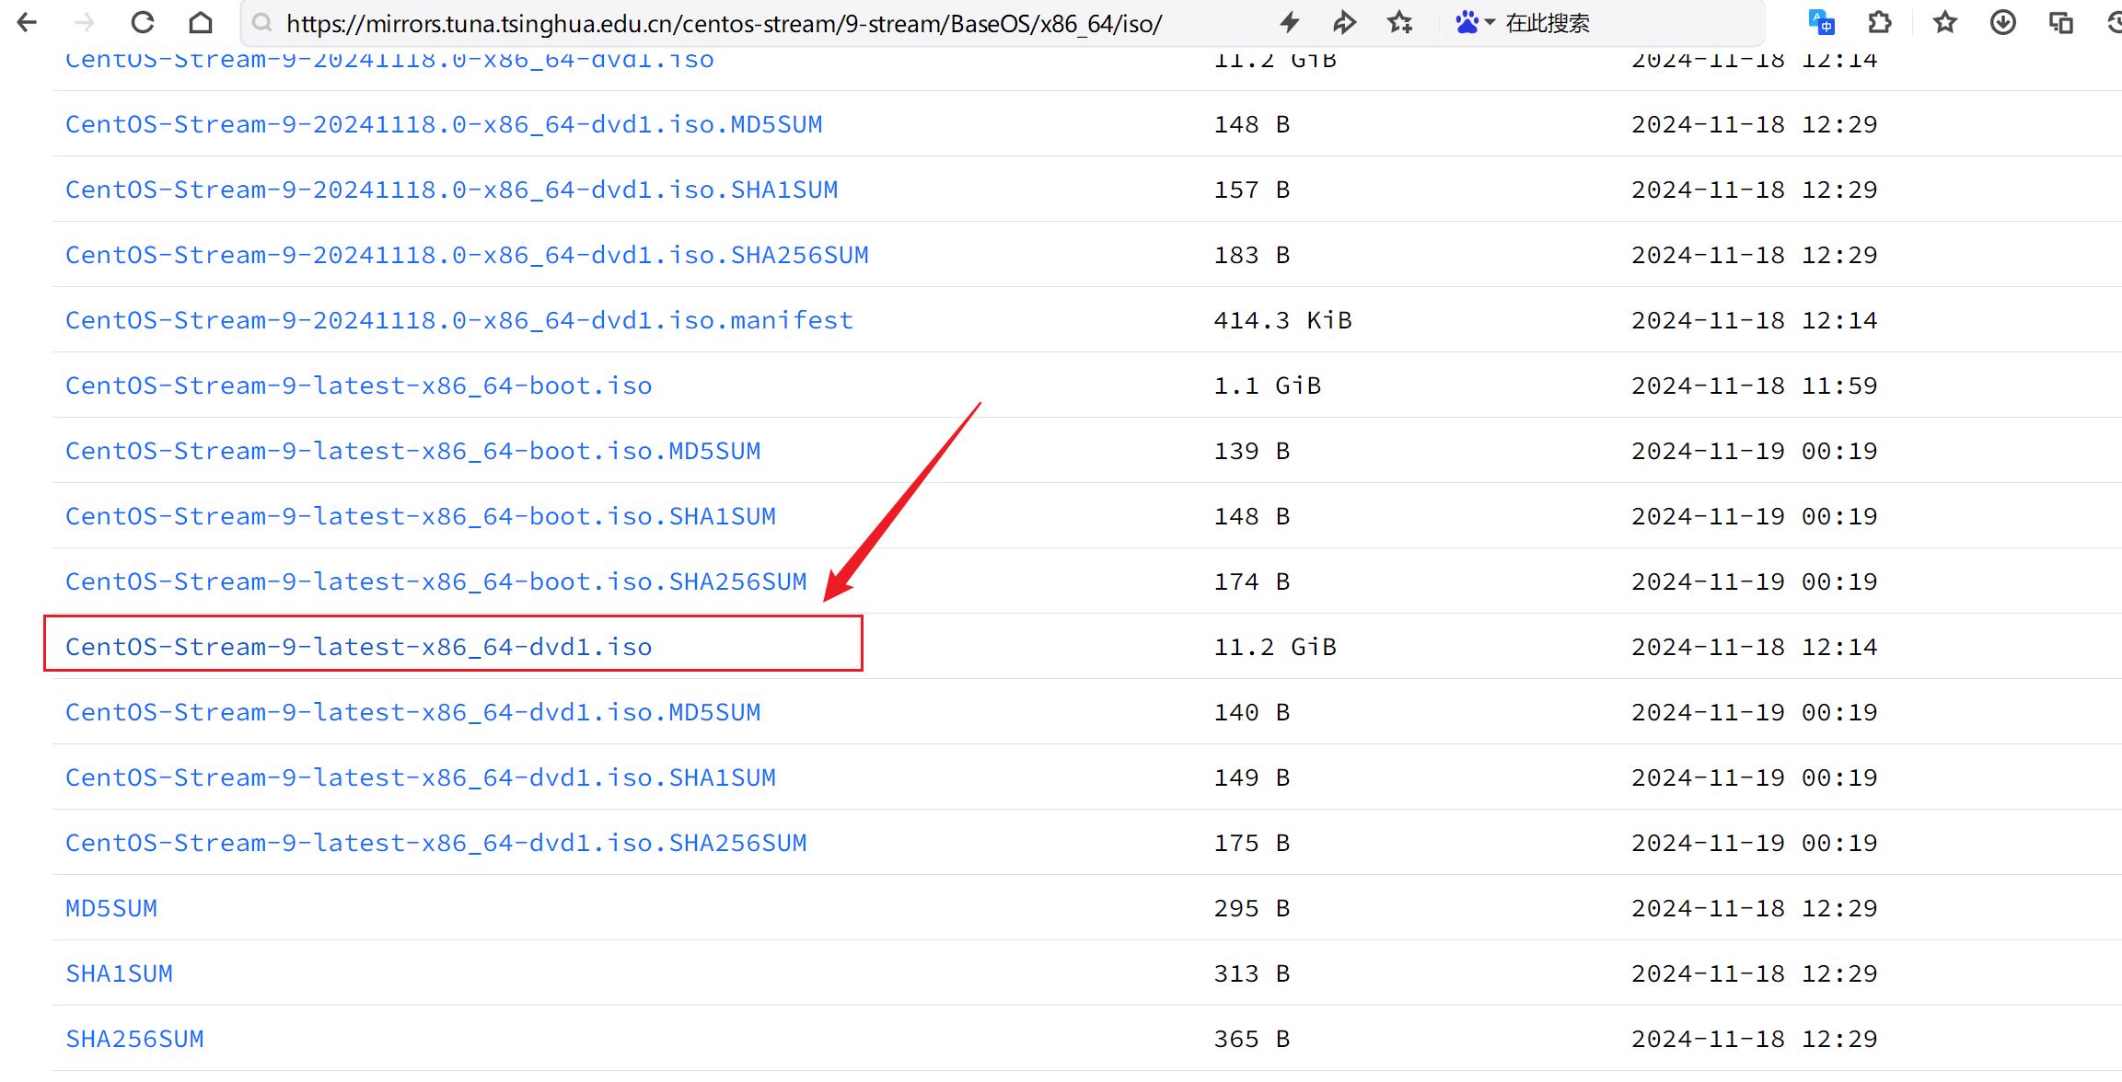This screenshot has width=2122, height=1082.
Task: Click the lightning speed mode icon
Action: [x=1290, y=22]
